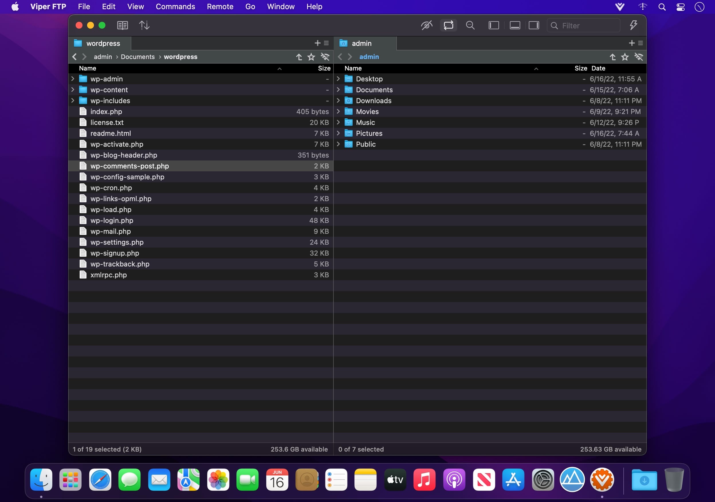The image size is (715, 502).
Task: Click the magnifier search icon in toolbar
Action: pyautogui.click(x=470, y=25)
